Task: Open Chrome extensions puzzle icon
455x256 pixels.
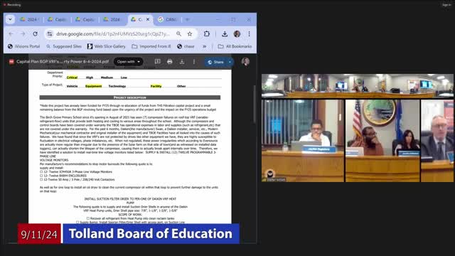Action: (207, 34)
